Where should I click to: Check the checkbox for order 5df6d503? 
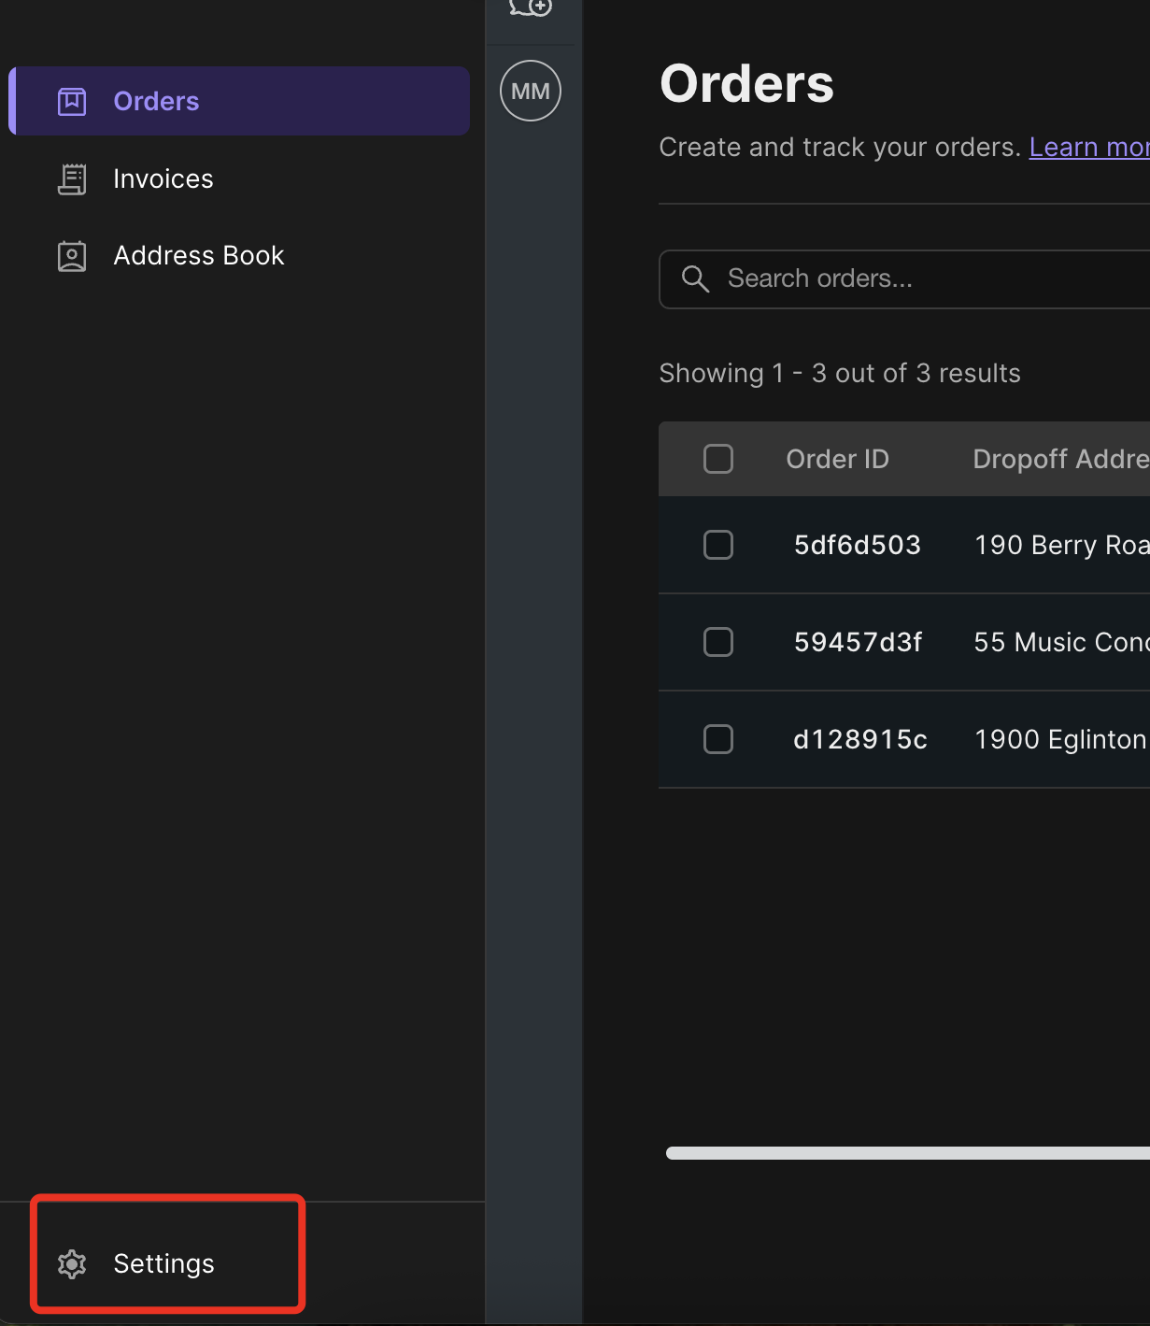718,545
